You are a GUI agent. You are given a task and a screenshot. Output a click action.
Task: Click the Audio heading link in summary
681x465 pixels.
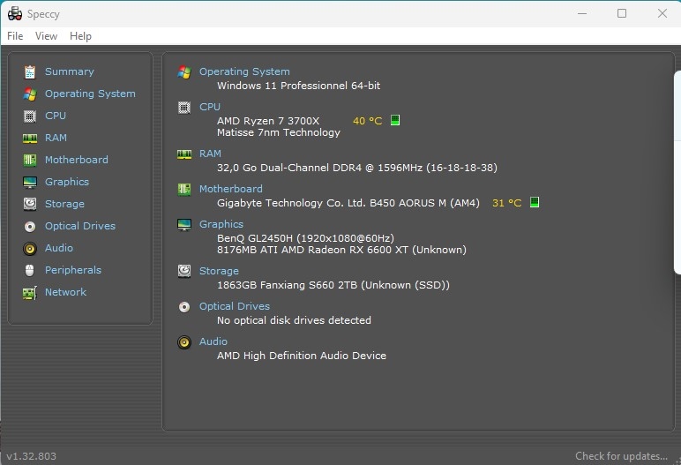click(x=213, y=341)
